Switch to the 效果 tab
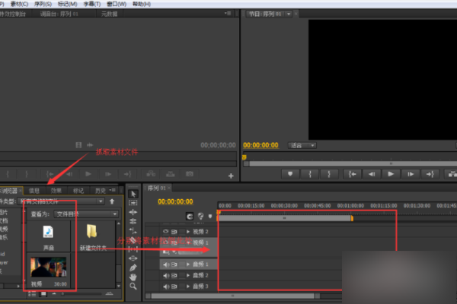Screen dimensions: 457x304 (x=56, y=191)
